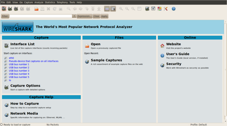
Task: Start capture on eth0 interface
Action: point(11,58)
